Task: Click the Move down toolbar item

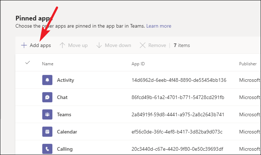Action: click(x=114, y=45)
